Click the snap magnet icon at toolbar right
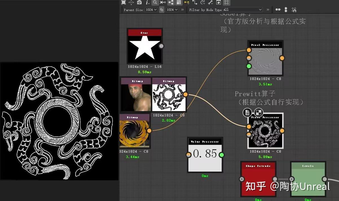The width and height of the screenshot is (339, 201). click(294, 10)
